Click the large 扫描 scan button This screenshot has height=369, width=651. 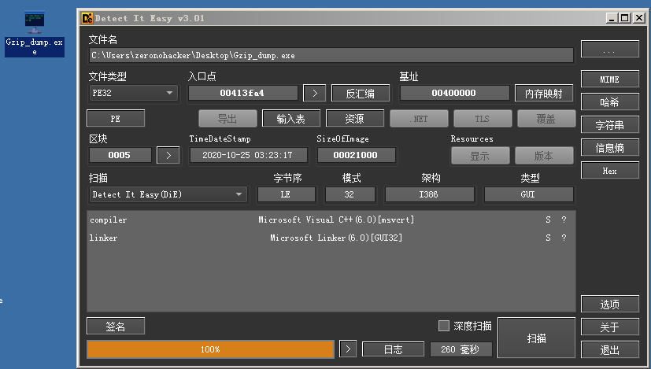(x=536, y=338)
